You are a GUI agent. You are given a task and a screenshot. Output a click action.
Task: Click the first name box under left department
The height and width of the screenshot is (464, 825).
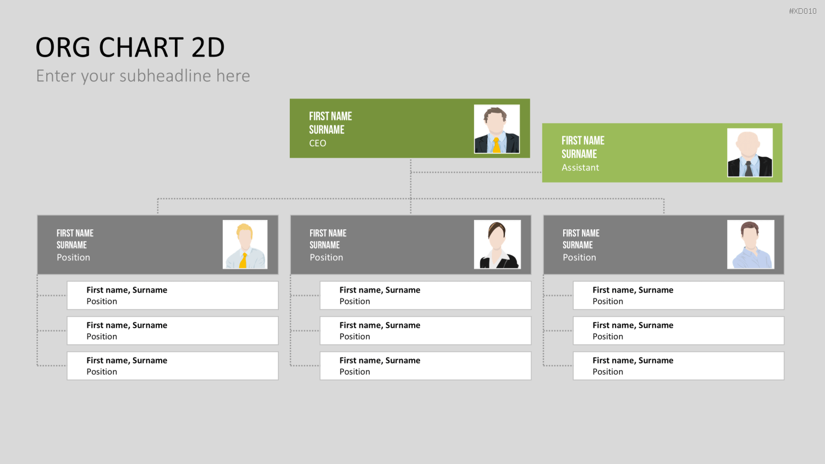click(x=173, y=296)
